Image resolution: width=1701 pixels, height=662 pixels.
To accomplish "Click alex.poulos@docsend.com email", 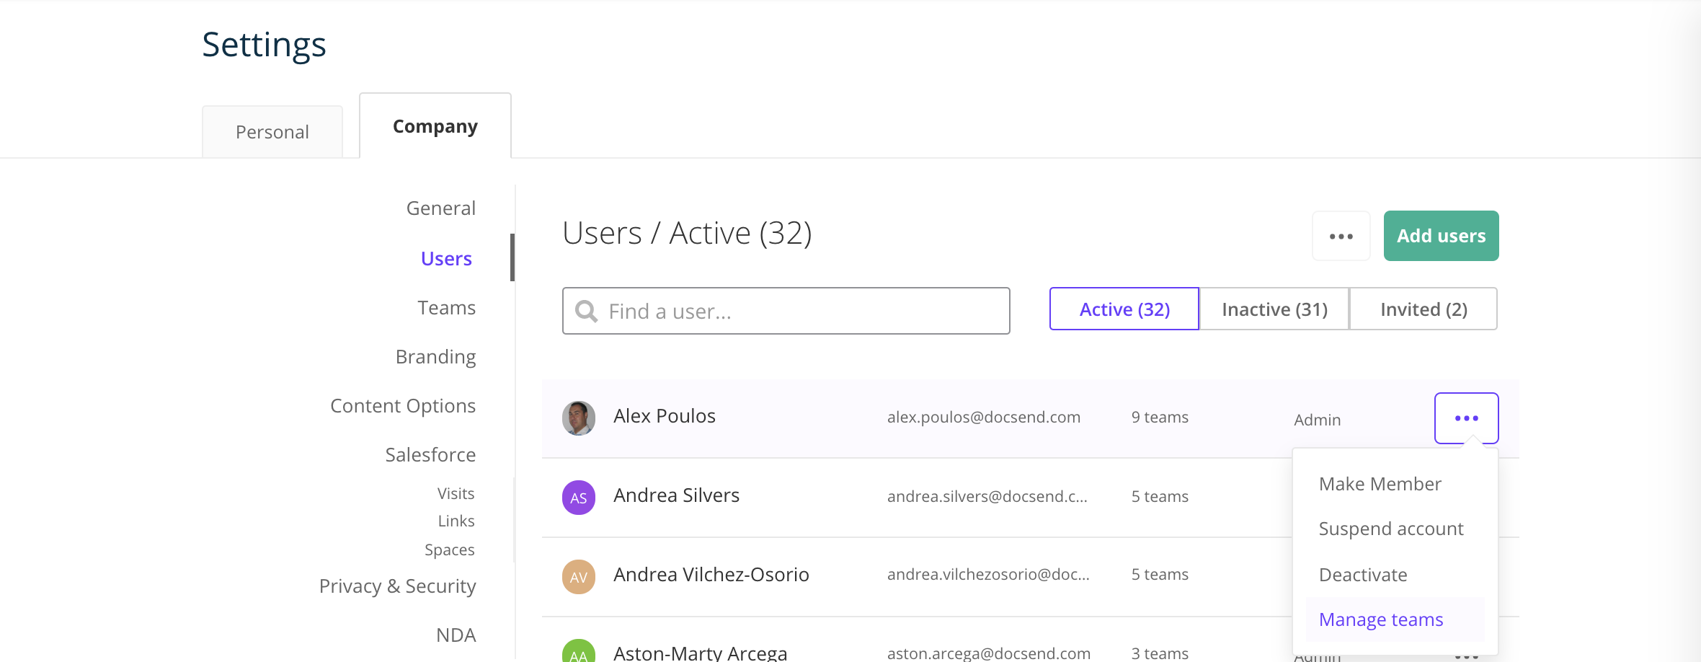I will tap(984, 417).
